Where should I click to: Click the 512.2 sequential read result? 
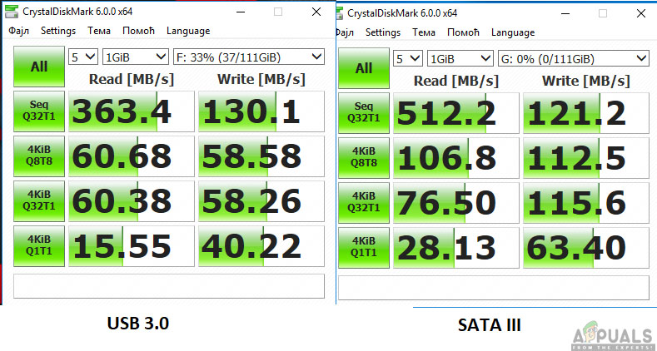[x=455, y=113]
